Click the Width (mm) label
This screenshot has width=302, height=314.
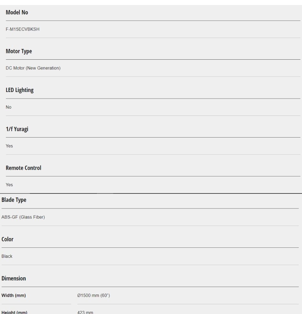tap(14, 295)
